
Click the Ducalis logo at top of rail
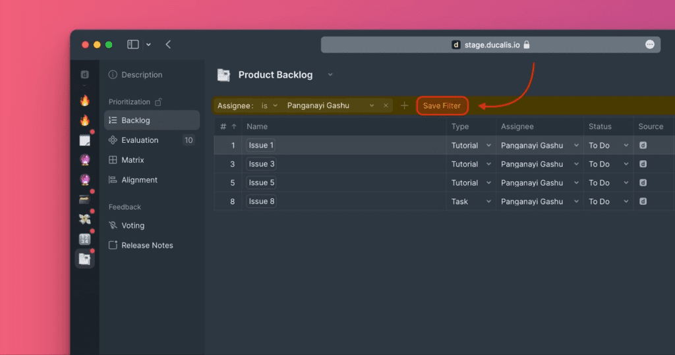pyautogui.click(x=84, y=74)
